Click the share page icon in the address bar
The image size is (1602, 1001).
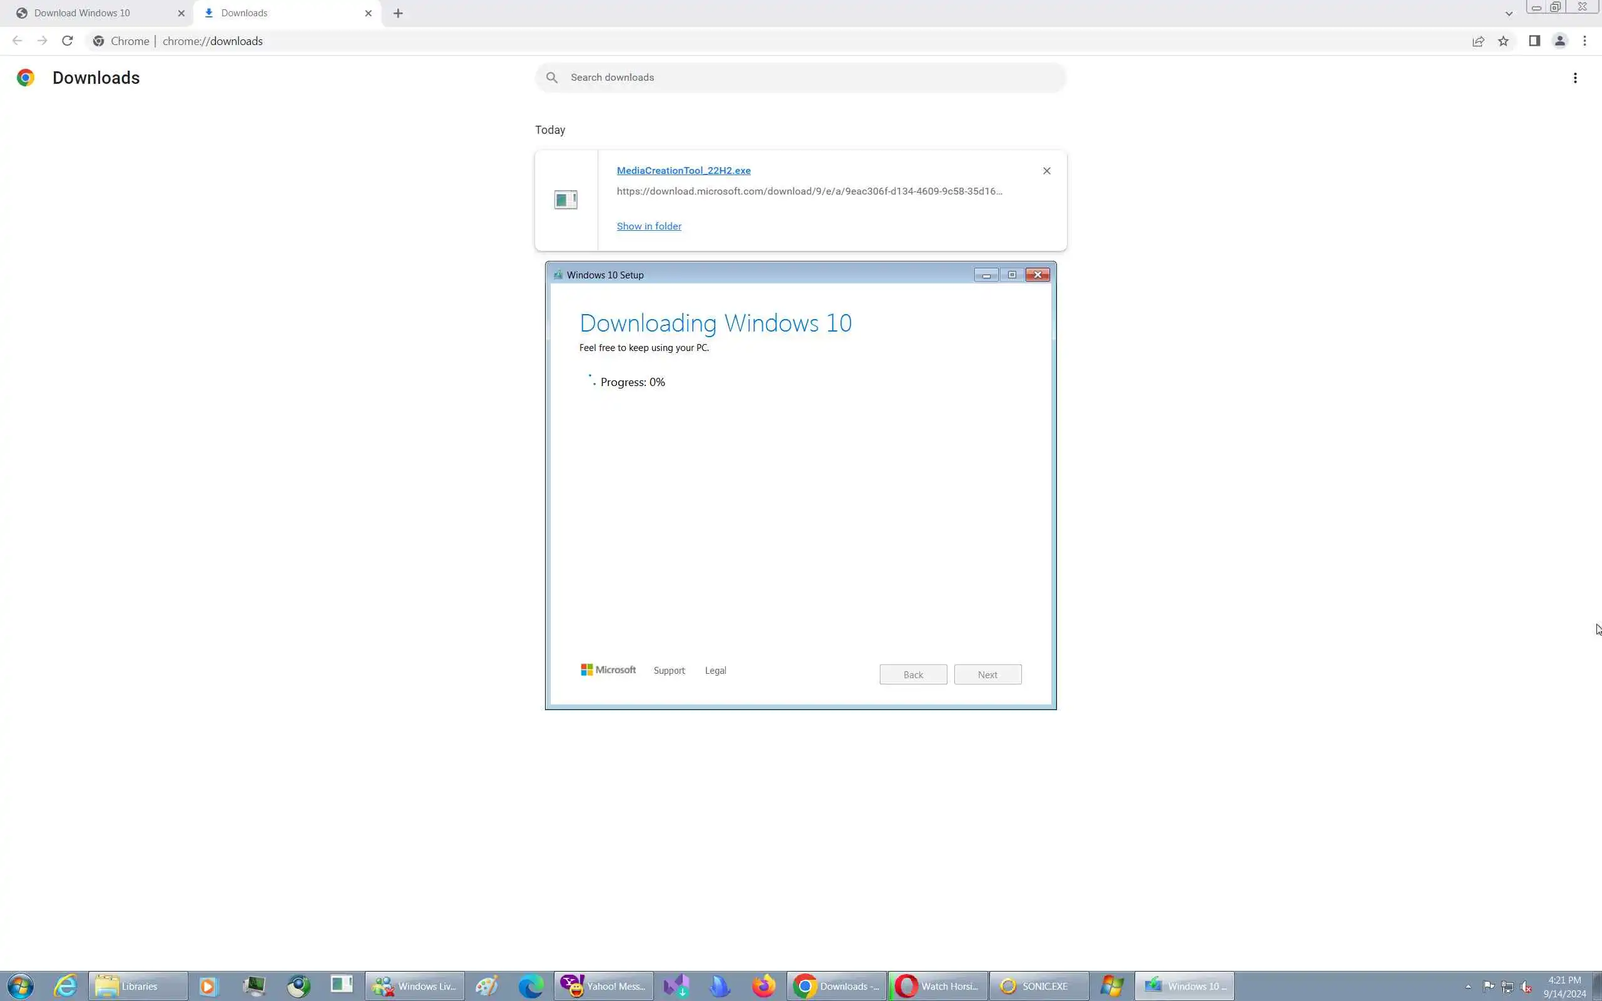1478,41
